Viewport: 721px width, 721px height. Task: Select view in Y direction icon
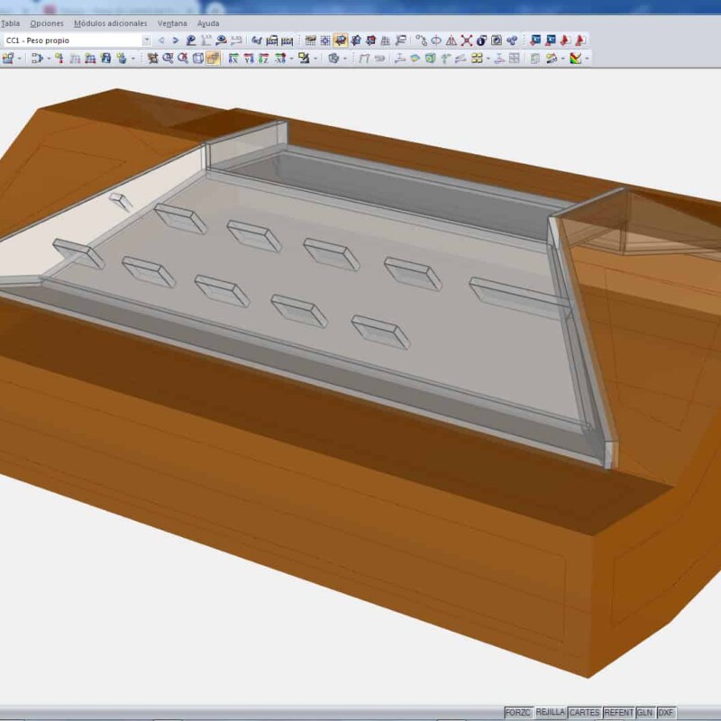pyautogui.click(x=249, y=59)
